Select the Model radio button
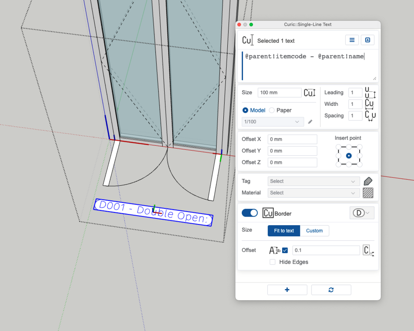 click(x=246, y=110)
